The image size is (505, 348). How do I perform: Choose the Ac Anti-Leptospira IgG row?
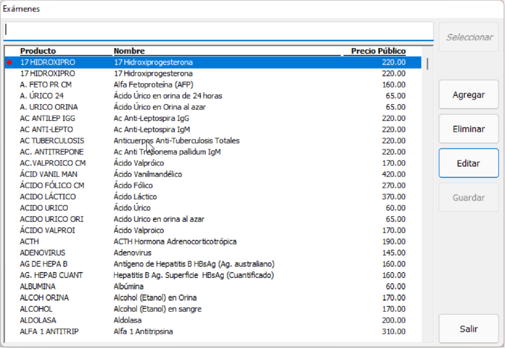point(151,119)
